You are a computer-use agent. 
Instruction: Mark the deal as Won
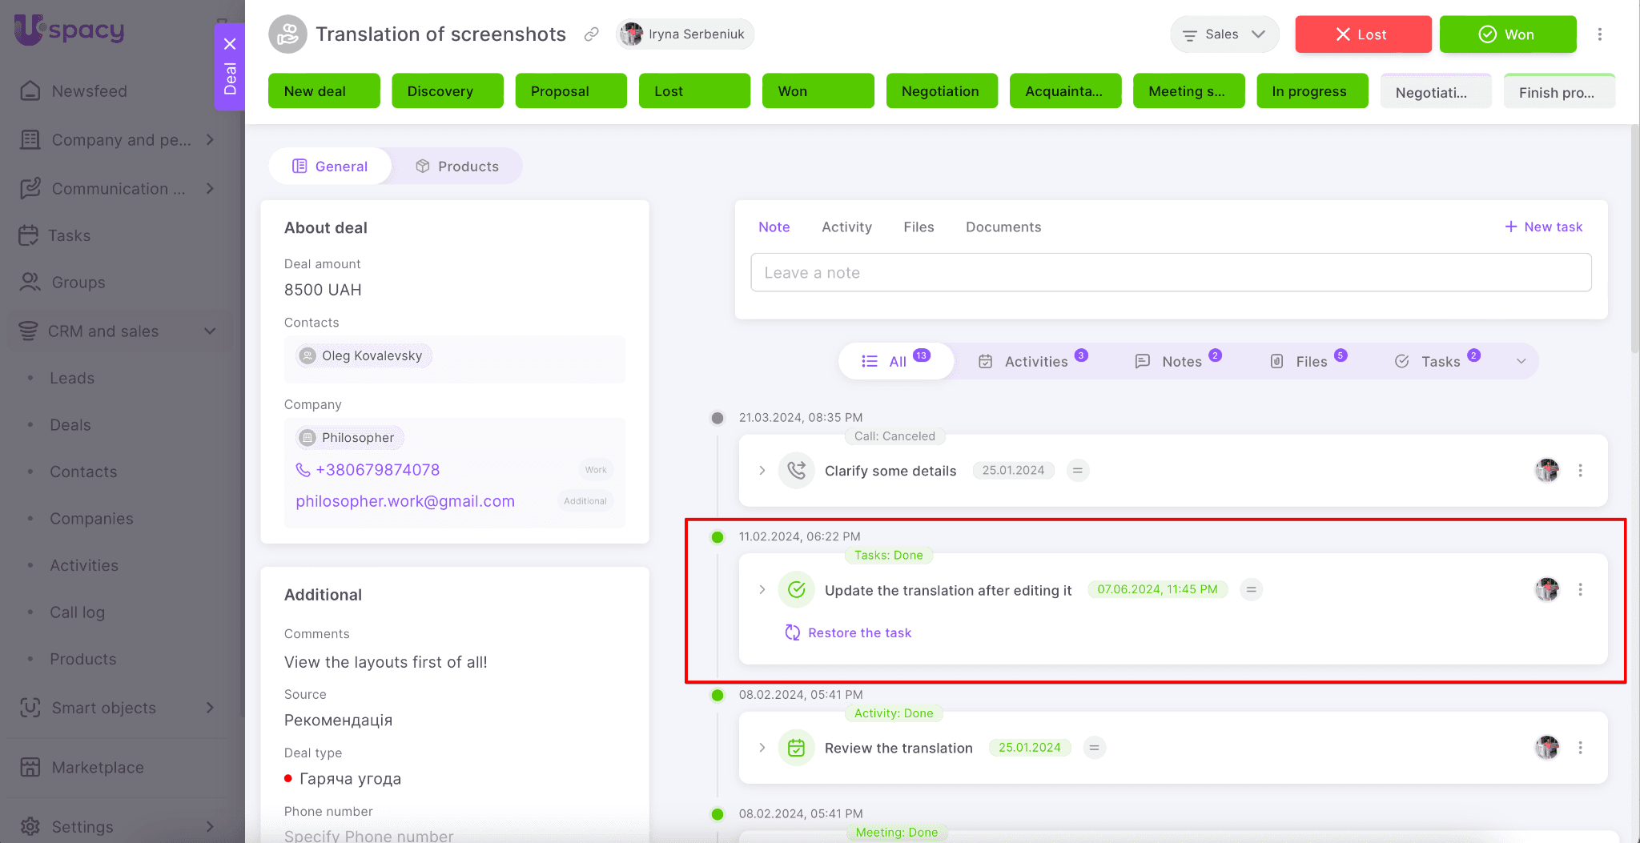point(1507,34)
